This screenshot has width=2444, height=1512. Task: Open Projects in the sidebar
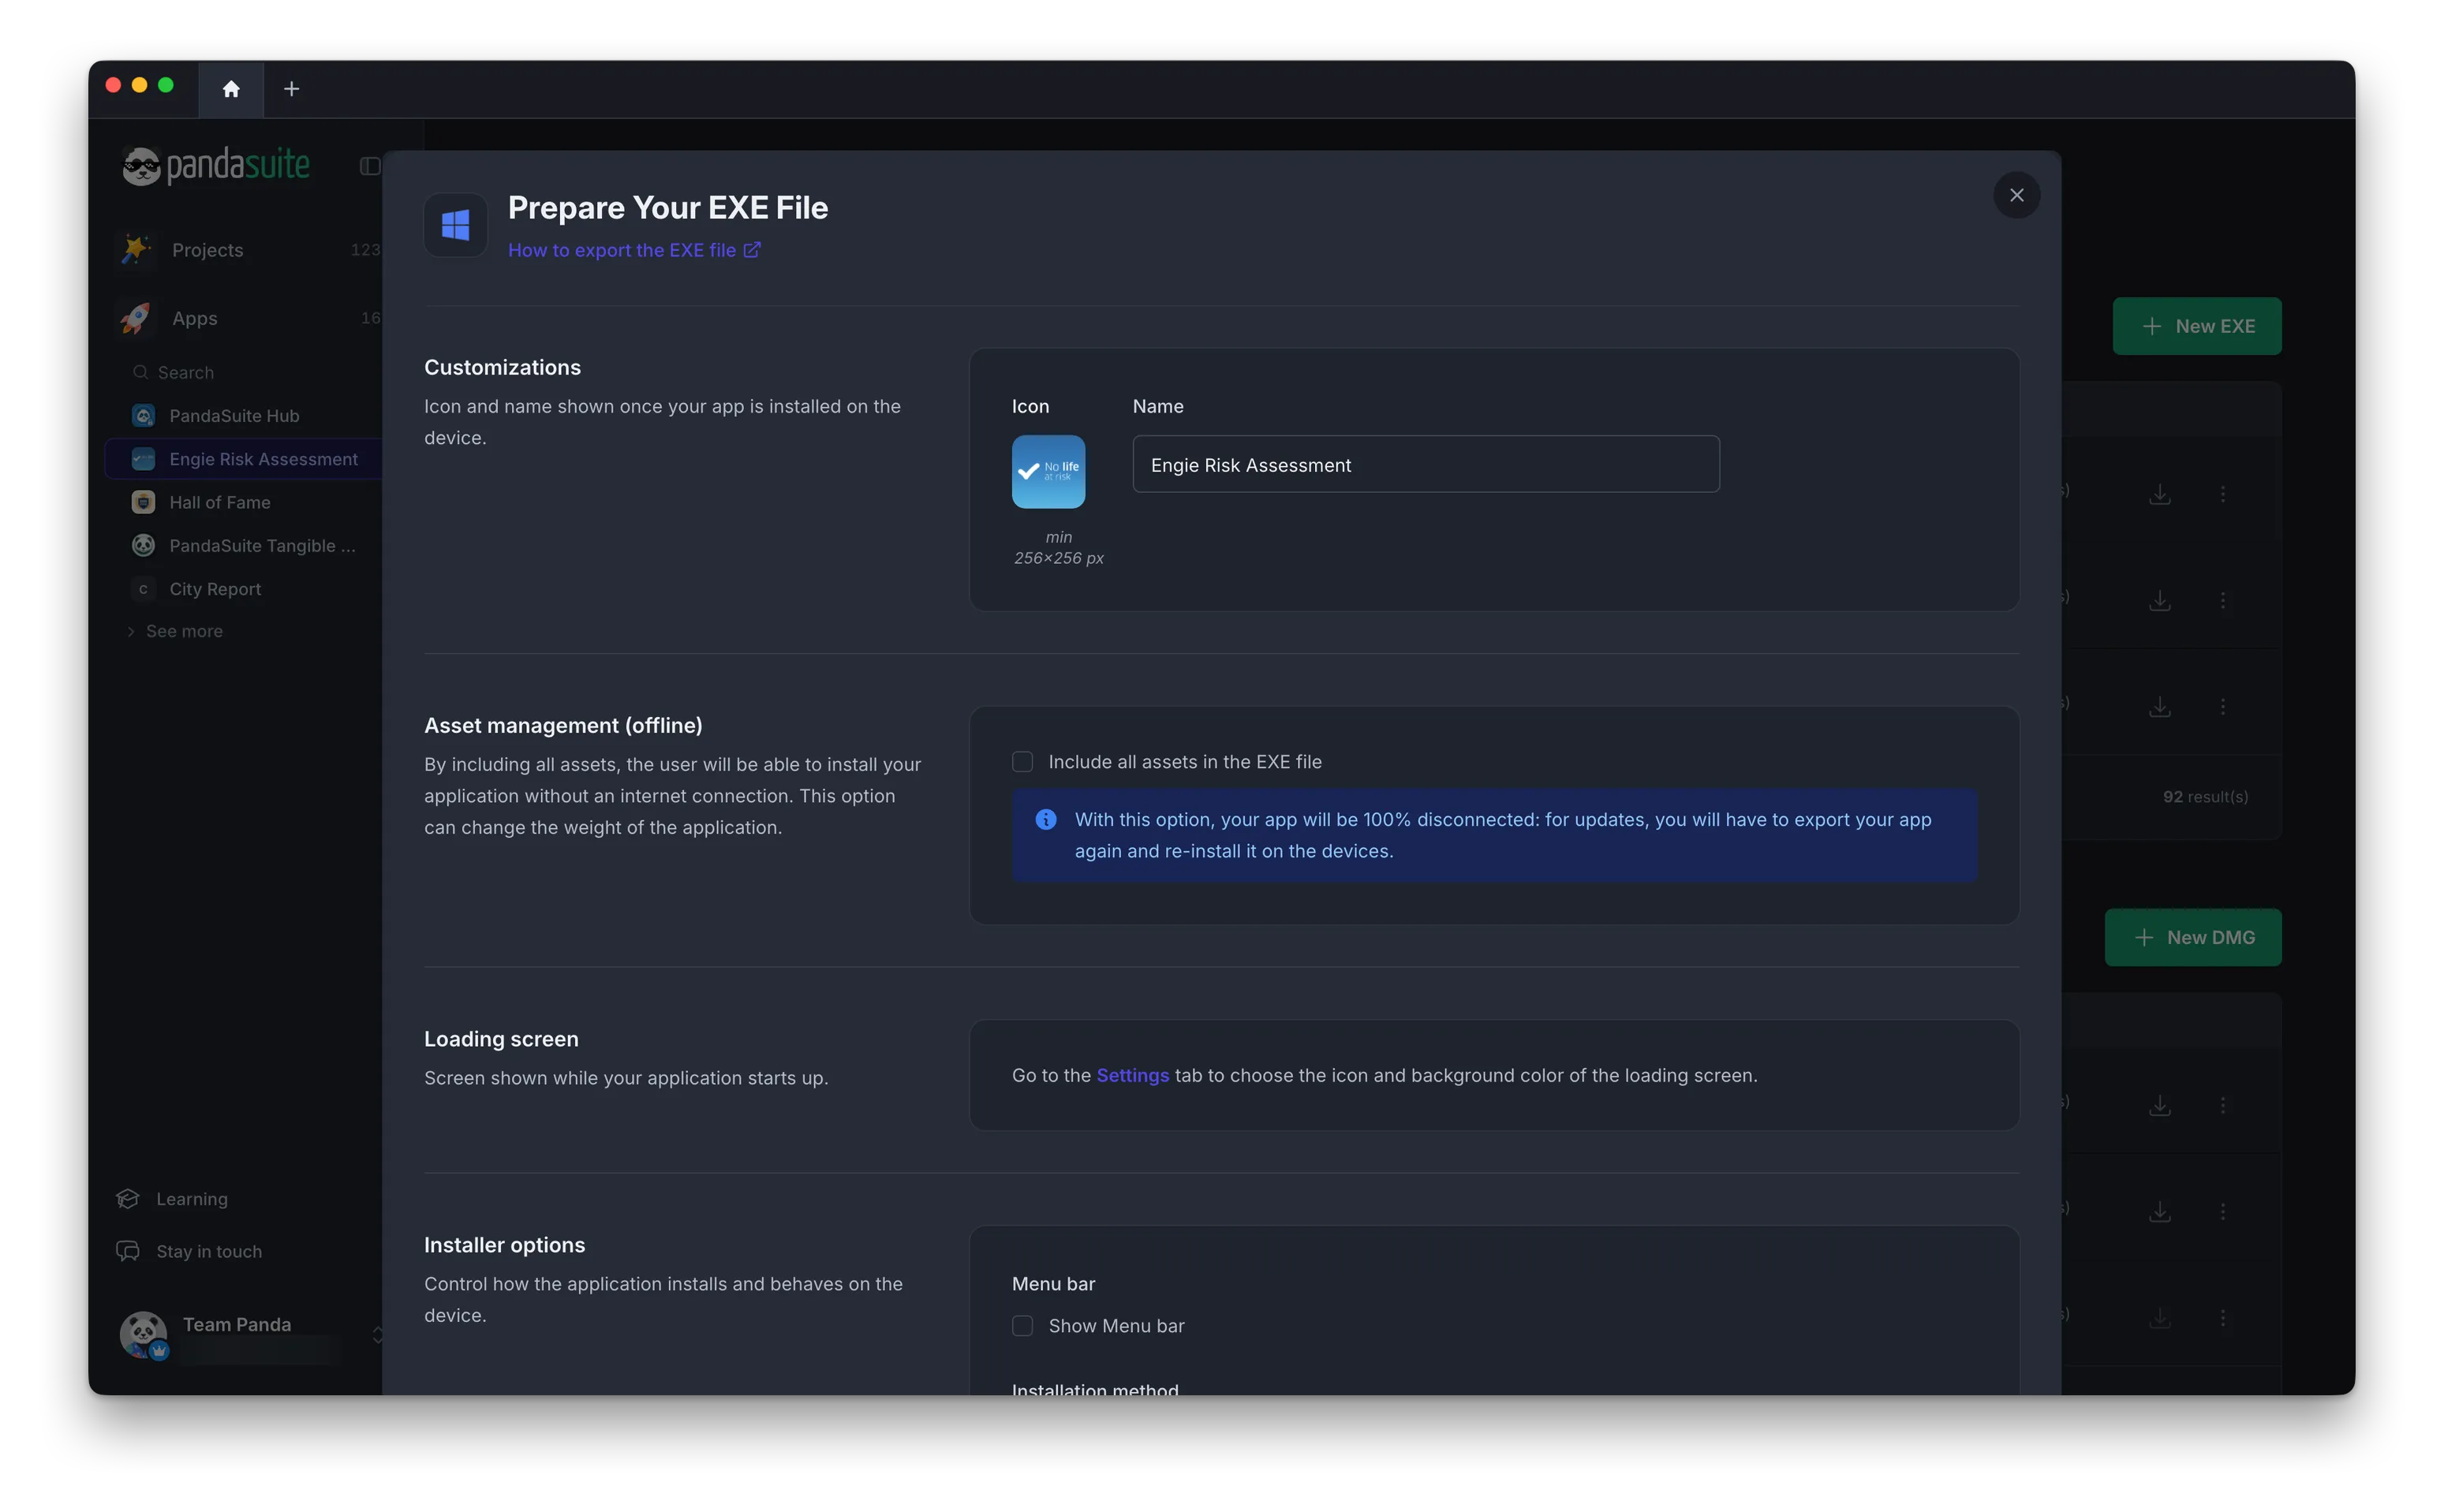246,250
